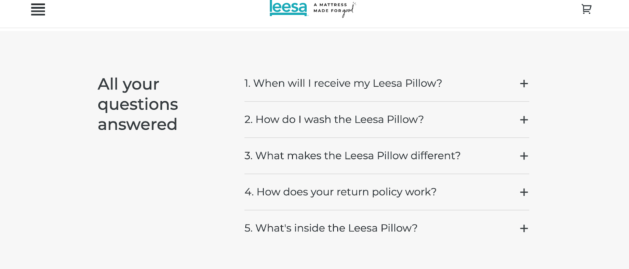Click the plus icon next to question 4
Viewport: 629px width, 269px height.
tap(524, 192)
